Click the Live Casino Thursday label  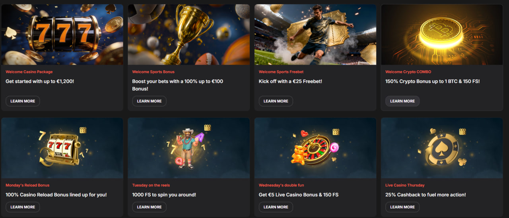coord(405,185)
